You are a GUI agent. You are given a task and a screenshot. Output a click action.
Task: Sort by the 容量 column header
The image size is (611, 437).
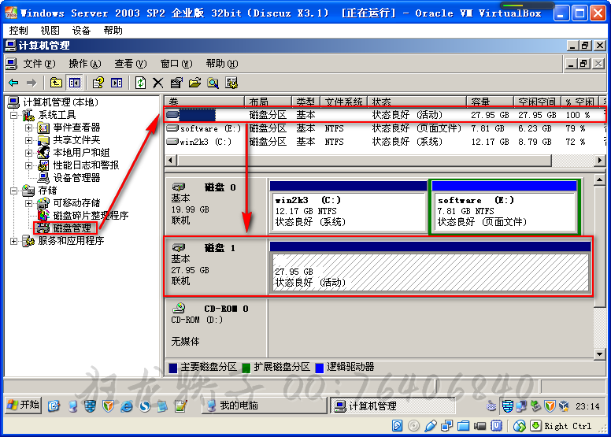pos(491,102)
